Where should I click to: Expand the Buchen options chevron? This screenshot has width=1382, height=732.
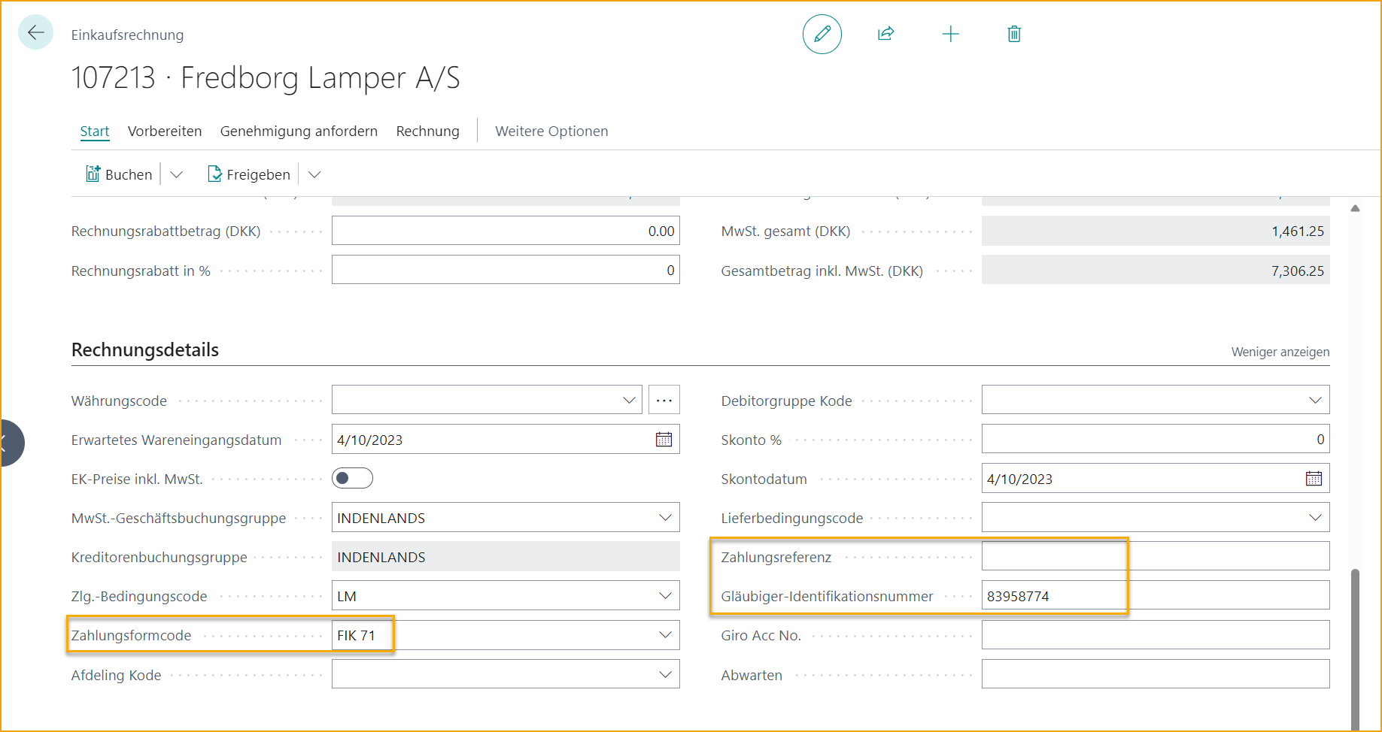coord(177,174)
